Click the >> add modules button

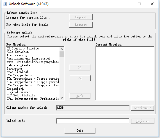pyautogui.click(x=80, y=67)
